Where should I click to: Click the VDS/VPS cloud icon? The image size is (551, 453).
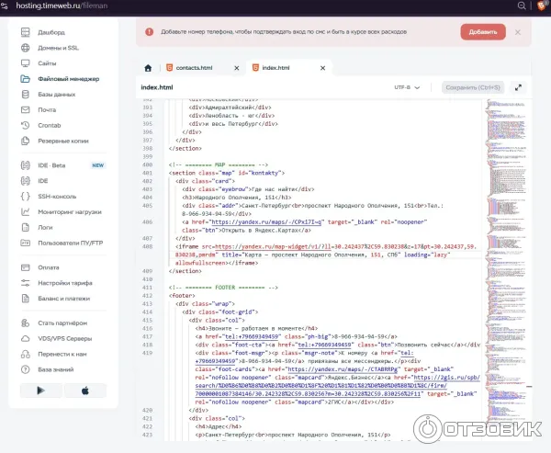click(x=26, y=338)
